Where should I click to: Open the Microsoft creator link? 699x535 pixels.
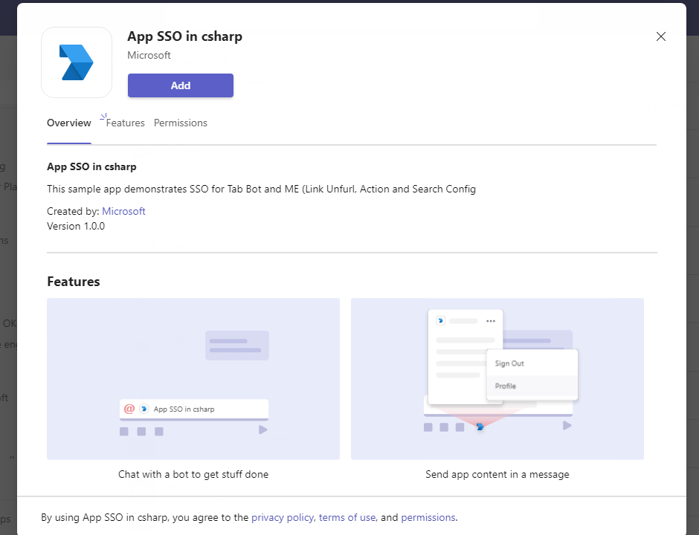tap(123, 211)
